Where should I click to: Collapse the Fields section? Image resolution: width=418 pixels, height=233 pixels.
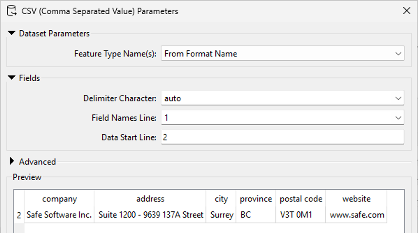coord(11,78)
